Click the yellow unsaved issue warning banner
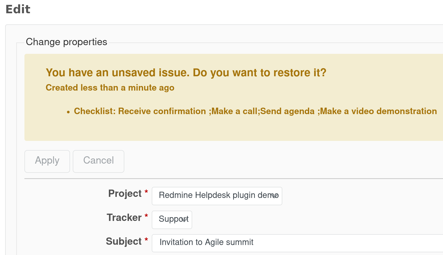Viewport: 443px width, 255px height. pos(233,97)
